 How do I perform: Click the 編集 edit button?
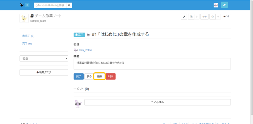coord(99,76)
